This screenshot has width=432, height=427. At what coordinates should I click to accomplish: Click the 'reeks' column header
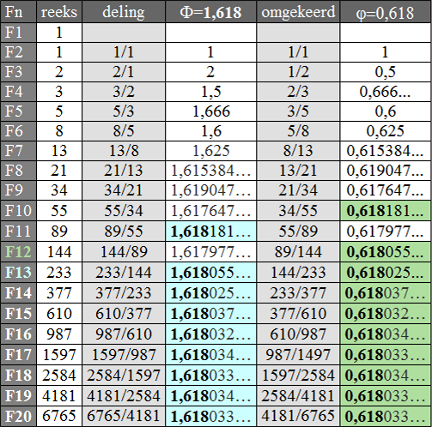(x=59, y=12)
